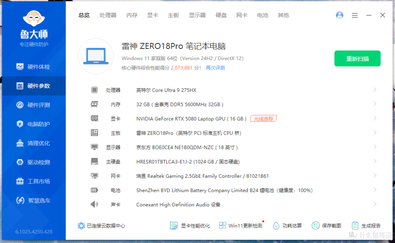The height and width of the screenshot is (243, 395).
Task: Click the 声卡 speaker icon
Action: tap(94, 204)
